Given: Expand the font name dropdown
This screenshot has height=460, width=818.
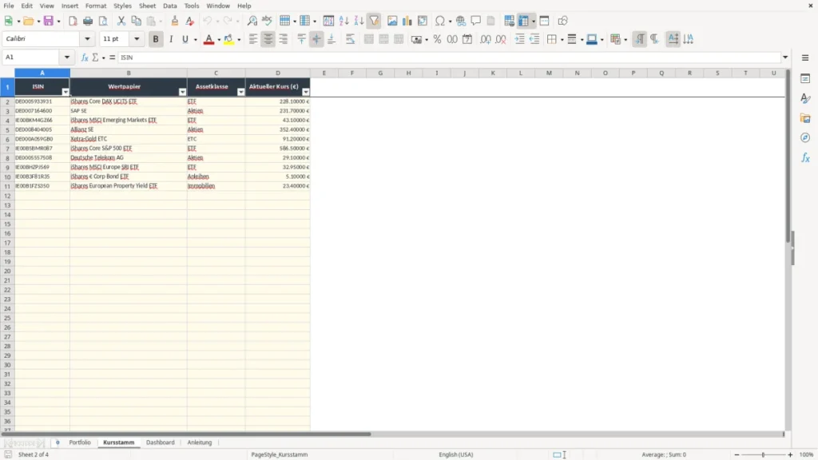Looking at the screenshot, I should pyautogui.click(x=87, y=38).
